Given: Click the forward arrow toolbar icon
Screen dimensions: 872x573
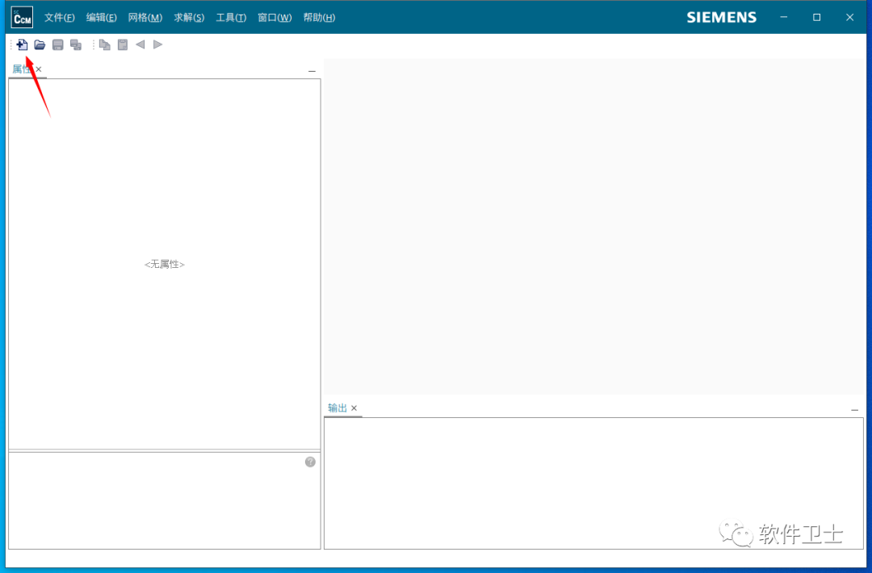Looking at the screenshot, I should tap(158, 44).
